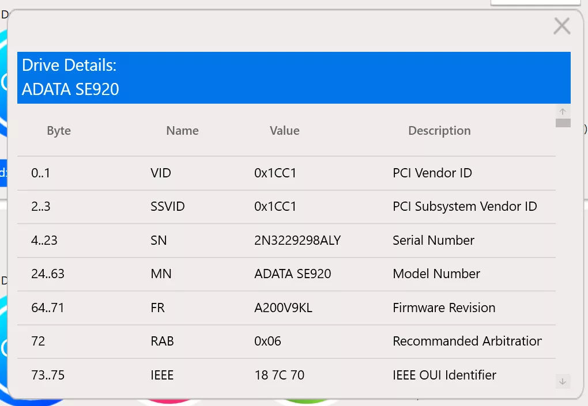Select the SSVID name cell
588x406 pixels.
pyautogui.click(x=168, y=206)
